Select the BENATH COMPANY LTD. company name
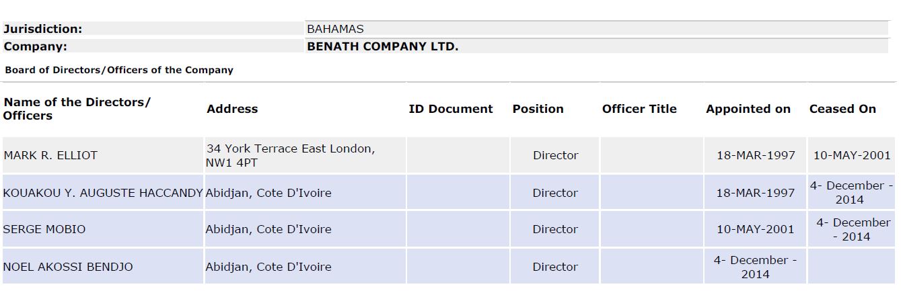This screenshot has width=901, height=299. [x=382, y=47]
